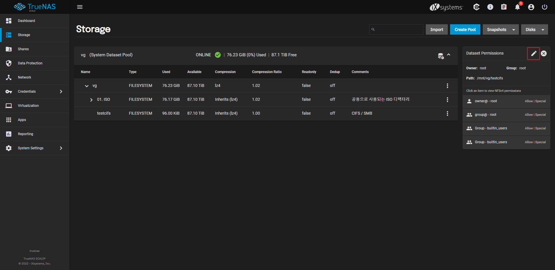555x270 pixels.
Task: Expand the 01. ISO dataset
Action: click(x=91, y=100)
